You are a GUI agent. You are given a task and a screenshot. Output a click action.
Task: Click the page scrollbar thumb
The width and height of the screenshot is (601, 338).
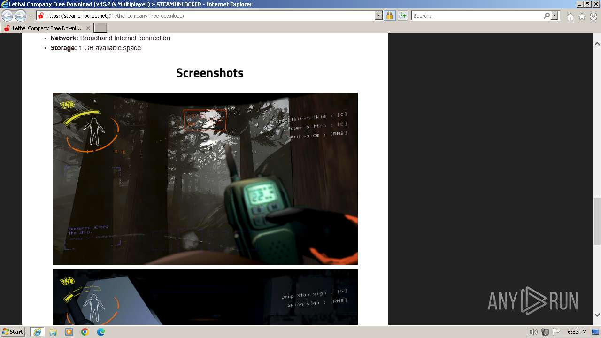click(x=597, y=221)
